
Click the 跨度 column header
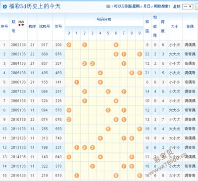(x=163, y=26)
